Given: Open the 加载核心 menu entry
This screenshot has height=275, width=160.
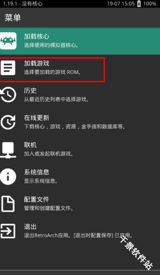Looking at the screenshot, I should [80, 41].
